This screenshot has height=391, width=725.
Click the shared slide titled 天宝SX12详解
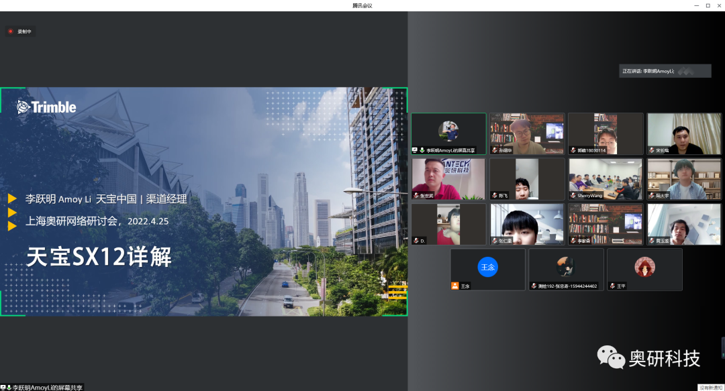[x=203, y=201]
